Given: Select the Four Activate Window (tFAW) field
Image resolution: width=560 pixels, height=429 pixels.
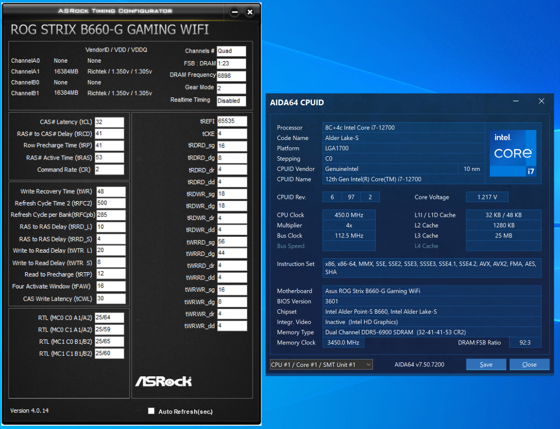Looking at the screenshot, I should click(111, 287).
